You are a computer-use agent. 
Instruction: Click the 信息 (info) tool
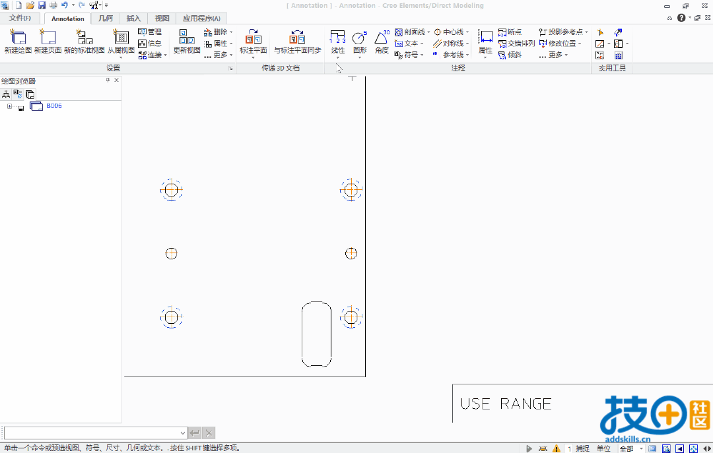click(x=150, y=43)
